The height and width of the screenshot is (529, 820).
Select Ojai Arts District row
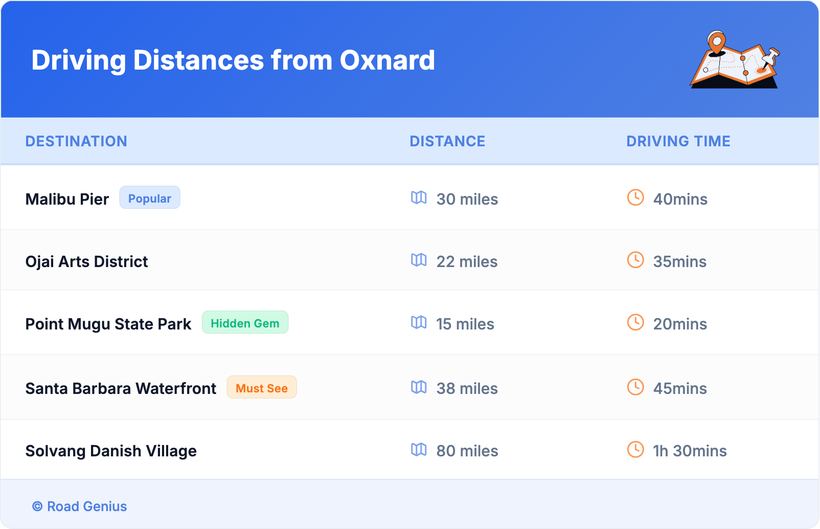click(86, 261)
